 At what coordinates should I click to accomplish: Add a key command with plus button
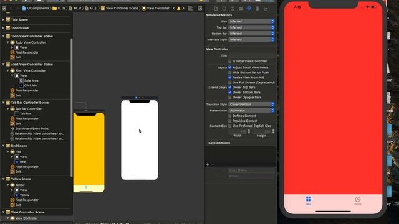[208, 164]
